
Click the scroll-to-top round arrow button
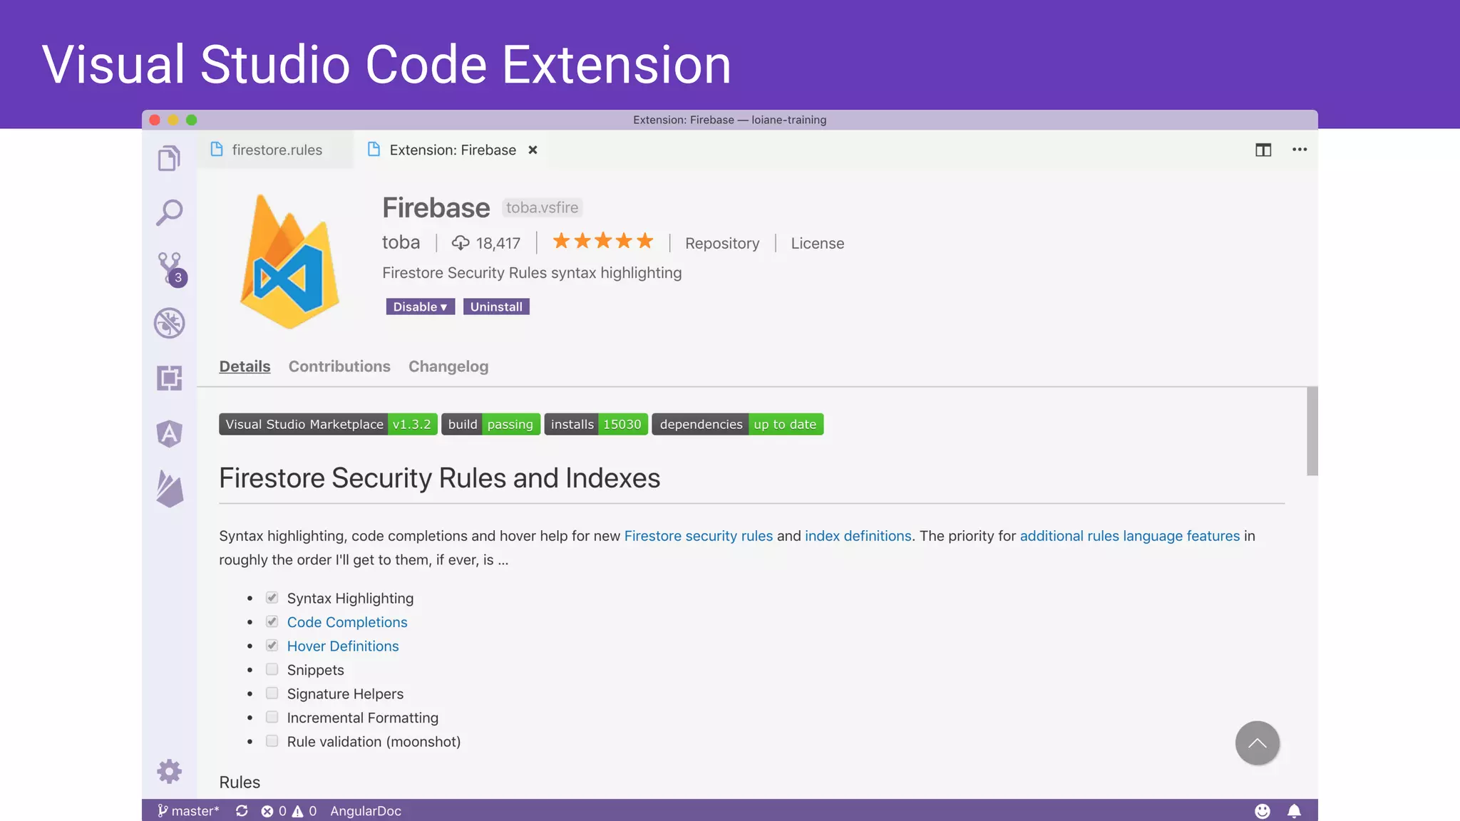tap(1258, 743)
